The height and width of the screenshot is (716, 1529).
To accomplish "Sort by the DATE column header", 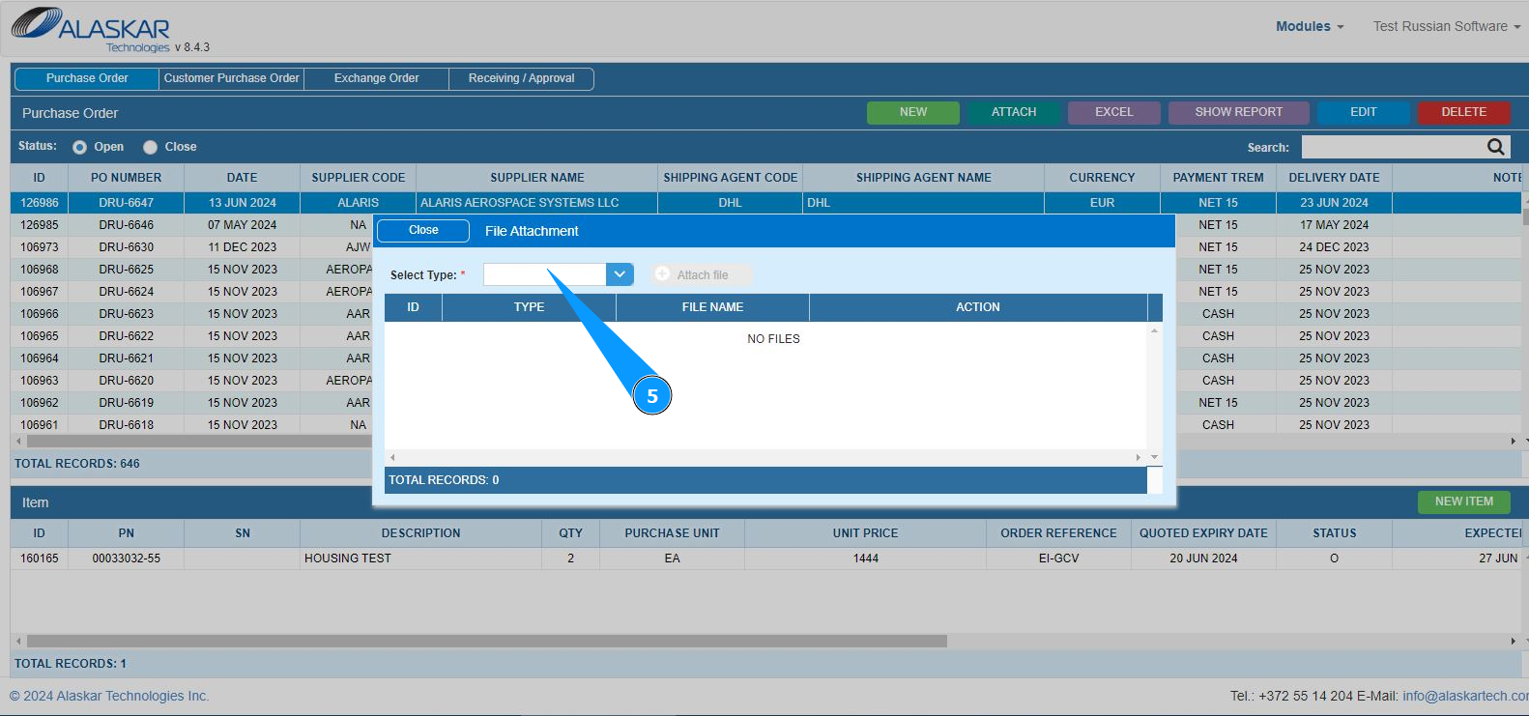I will pos(243,178).
